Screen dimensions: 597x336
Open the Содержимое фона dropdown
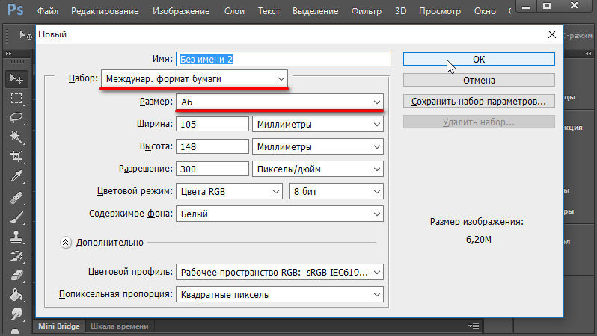tap(279, 214)
